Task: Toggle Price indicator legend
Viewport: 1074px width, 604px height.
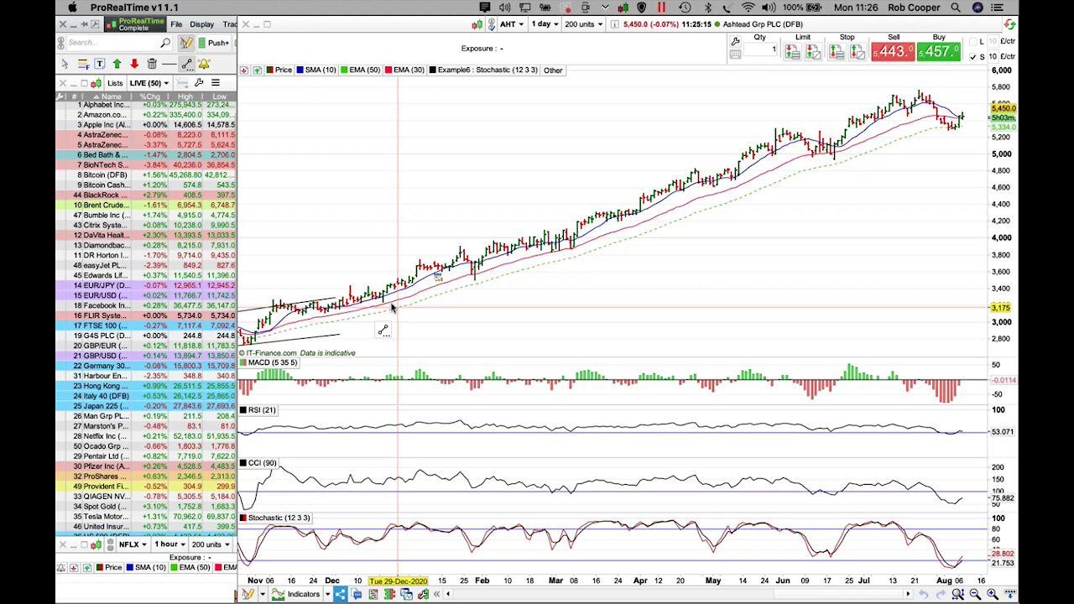Action: (x=279, y=70)
